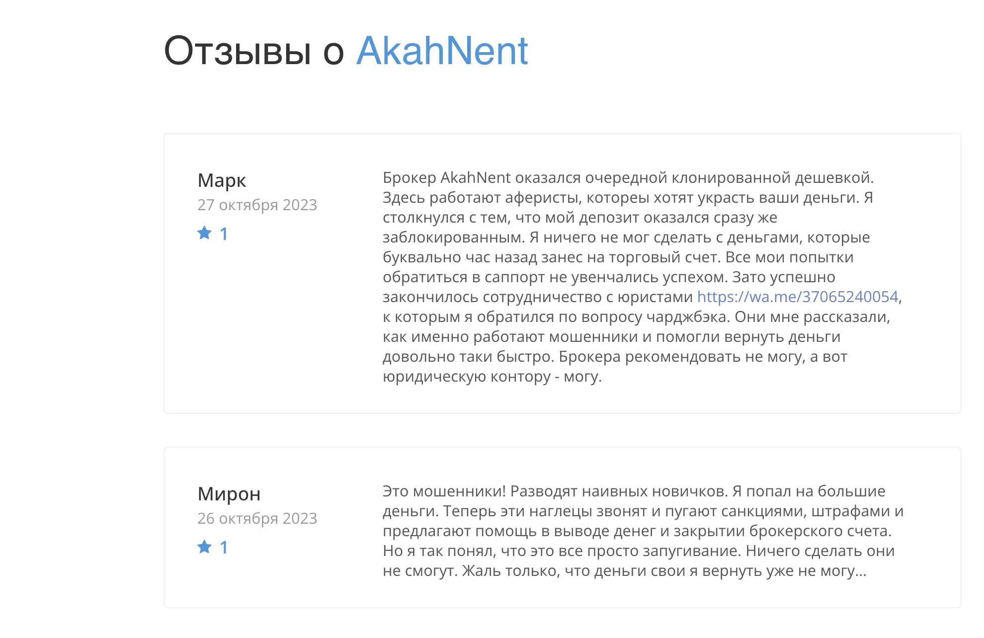
Task: Click 'юридическую контору - могу.' closing line
Action: [x=492, y=377]
